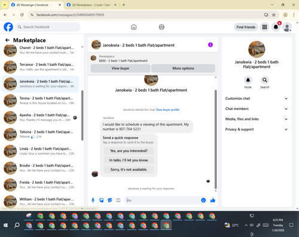Open Terrance conversation in list
Image resolution: width=299 pixels, height=237 pixels.
40,67
